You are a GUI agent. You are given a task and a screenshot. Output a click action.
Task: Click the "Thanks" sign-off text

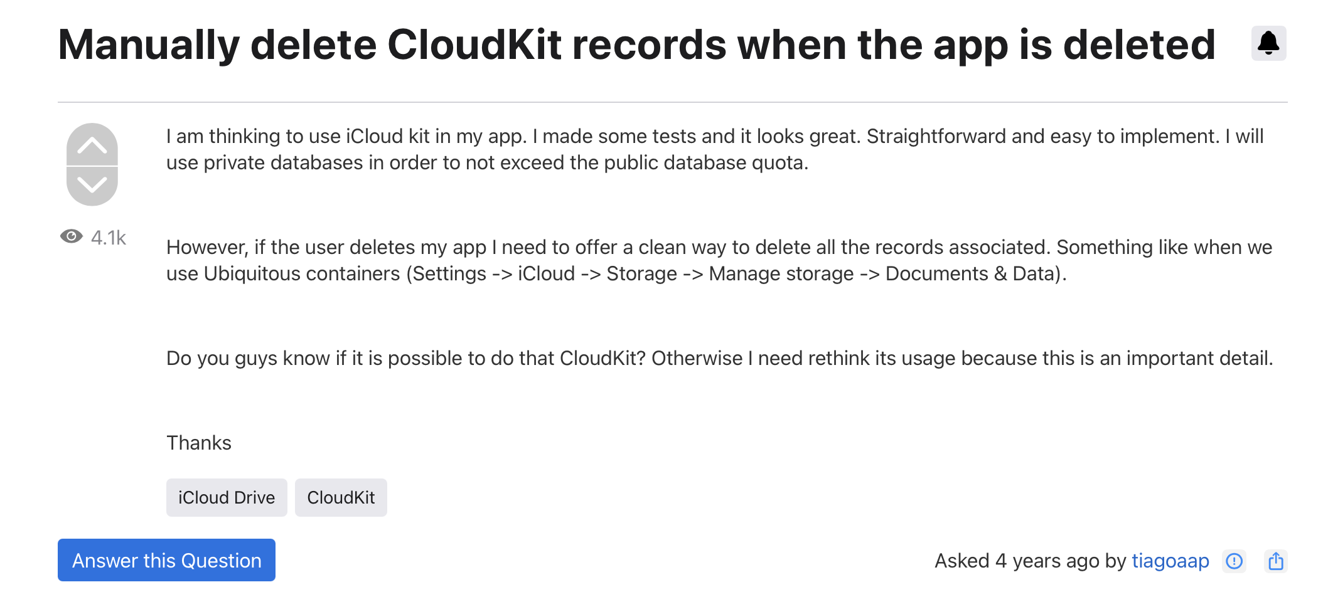click(199, 443)
